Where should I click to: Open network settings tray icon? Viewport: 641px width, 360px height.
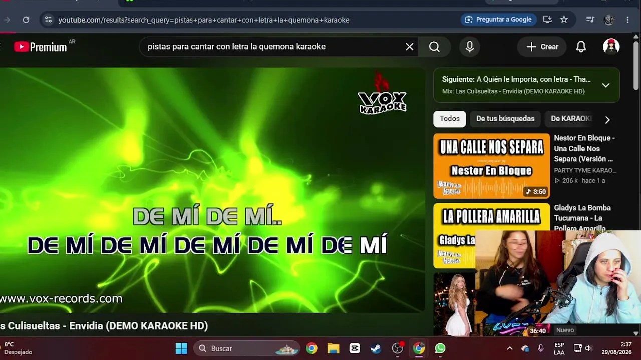pos(577,348)
